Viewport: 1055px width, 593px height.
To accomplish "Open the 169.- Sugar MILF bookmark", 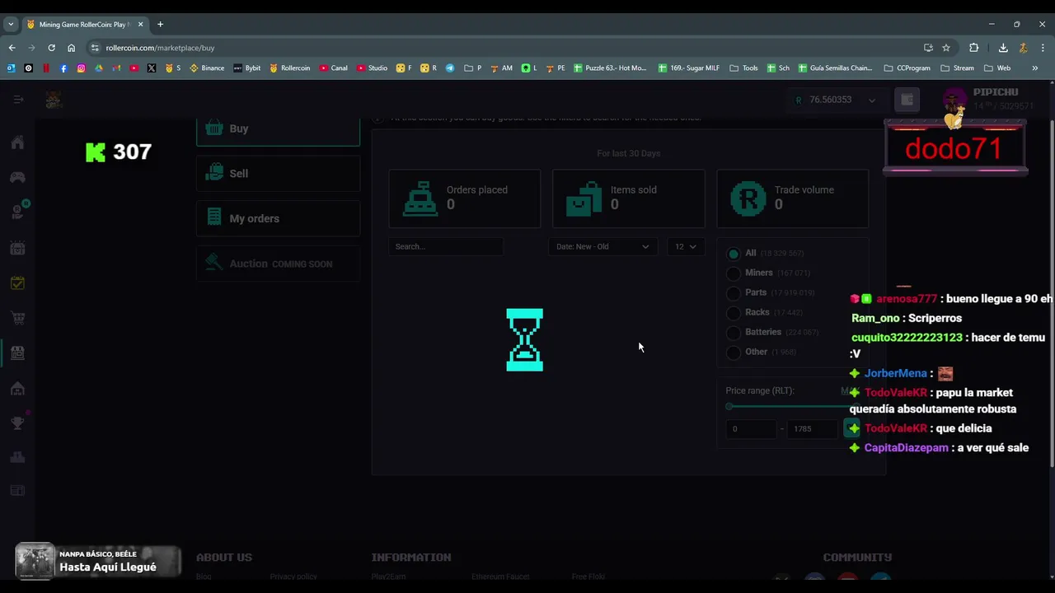I will [689, 68].
